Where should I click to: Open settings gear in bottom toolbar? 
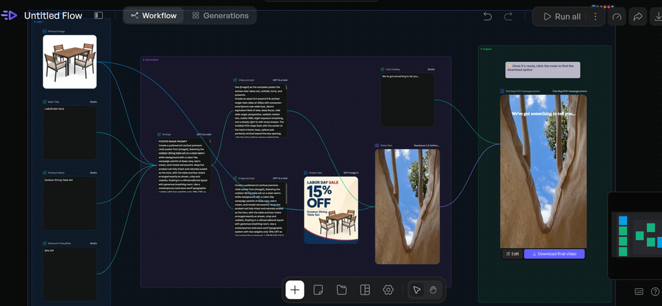pos(388,290)
